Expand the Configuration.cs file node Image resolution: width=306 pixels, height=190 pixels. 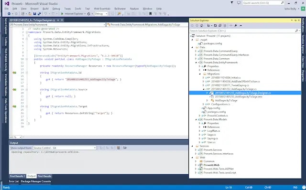[203, 104]
